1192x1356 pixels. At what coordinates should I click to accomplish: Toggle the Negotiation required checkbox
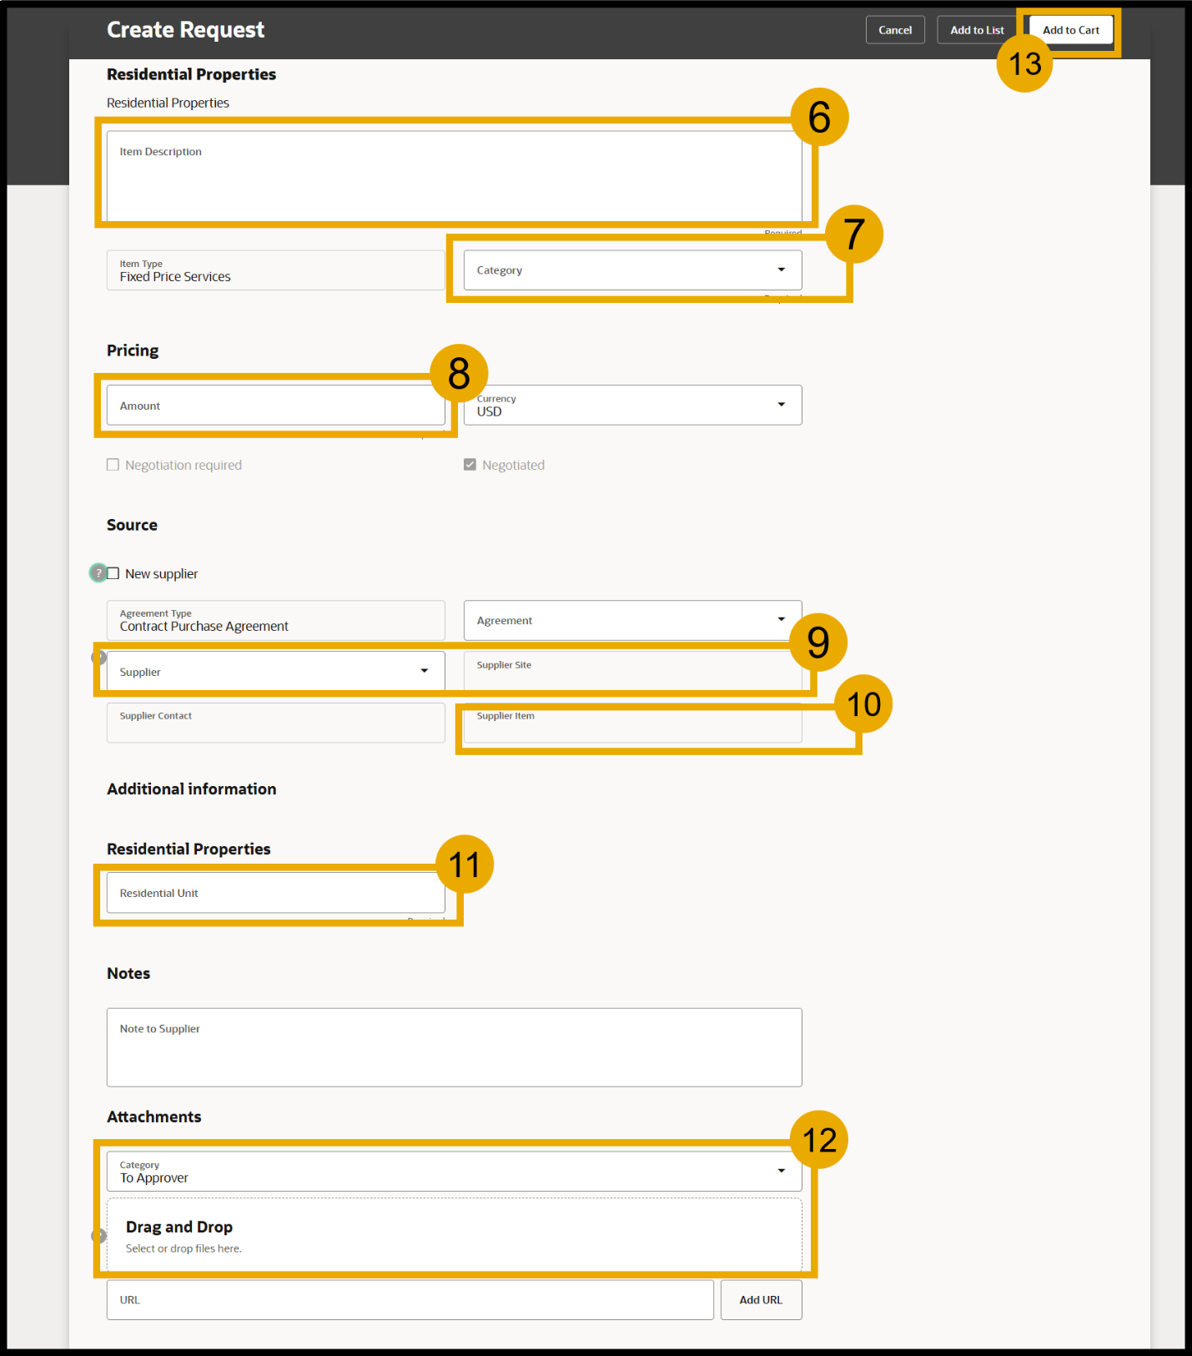tap(113, 465)
